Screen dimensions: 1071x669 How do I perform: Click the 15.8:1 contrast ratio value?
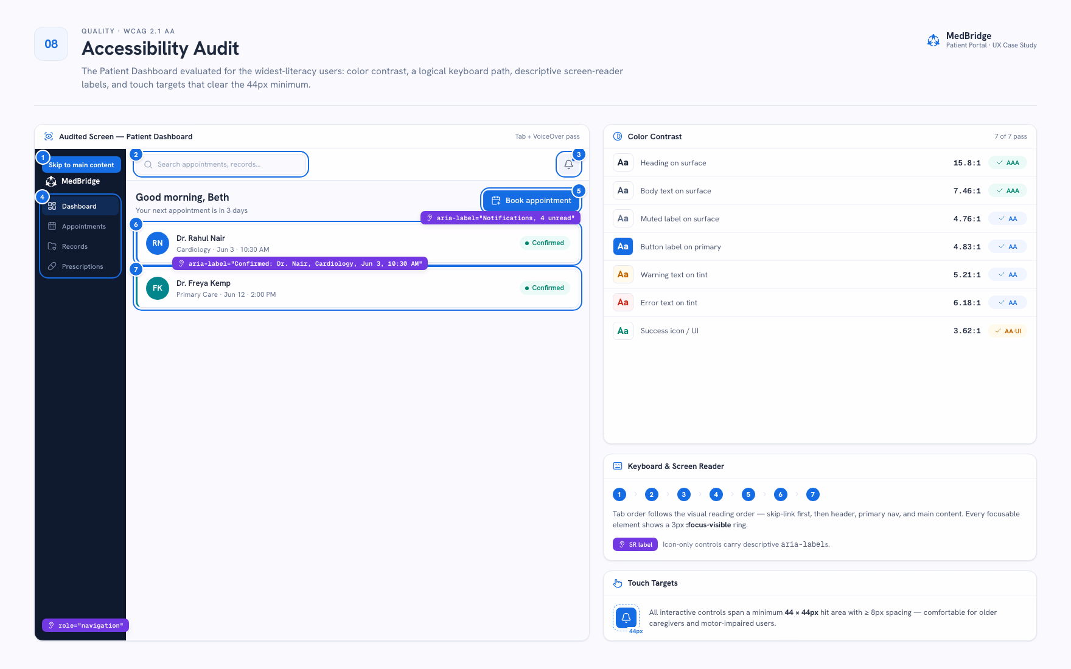pyautogui.click(x=967, y=163)
